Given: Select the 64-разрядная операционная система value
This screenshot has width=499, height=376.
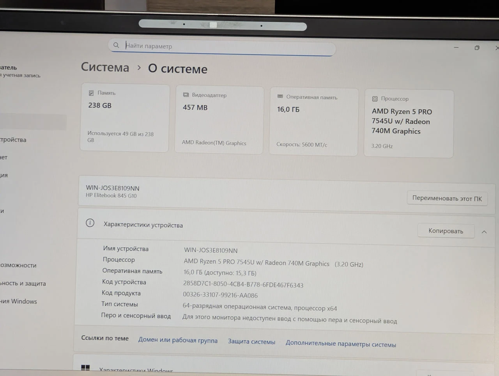Looking at the screenshot, I should [x=260, y=307].
